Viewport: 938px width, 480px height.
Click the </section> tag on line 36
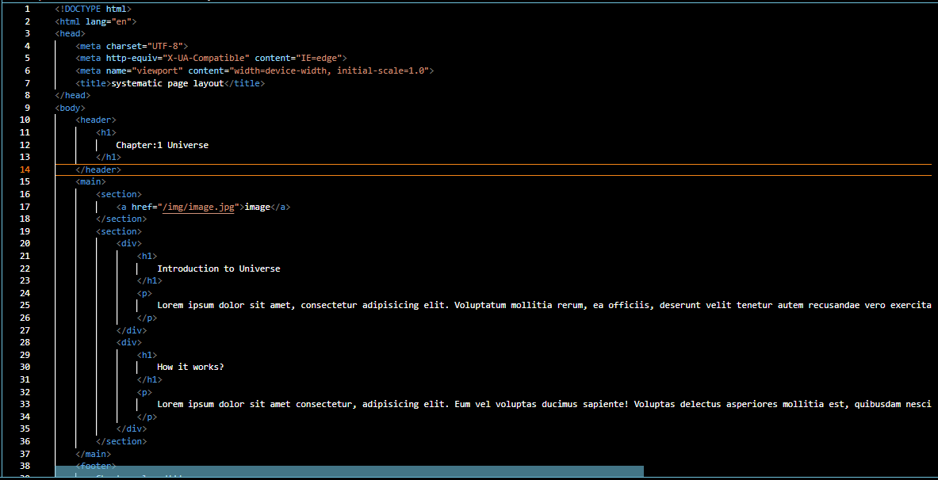(x=121, y=441)
